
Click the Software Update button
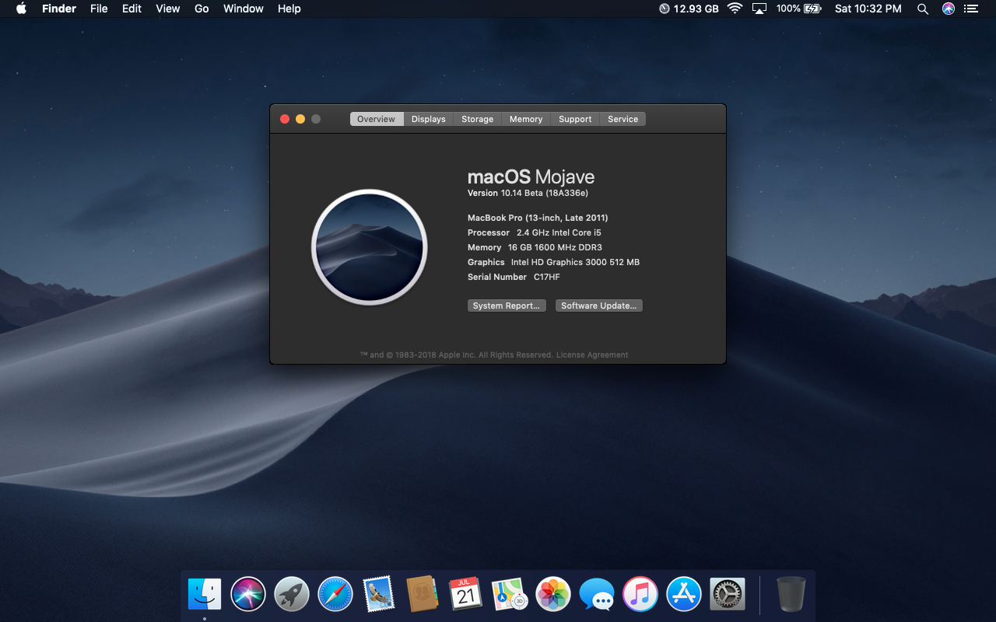[599, 306]
